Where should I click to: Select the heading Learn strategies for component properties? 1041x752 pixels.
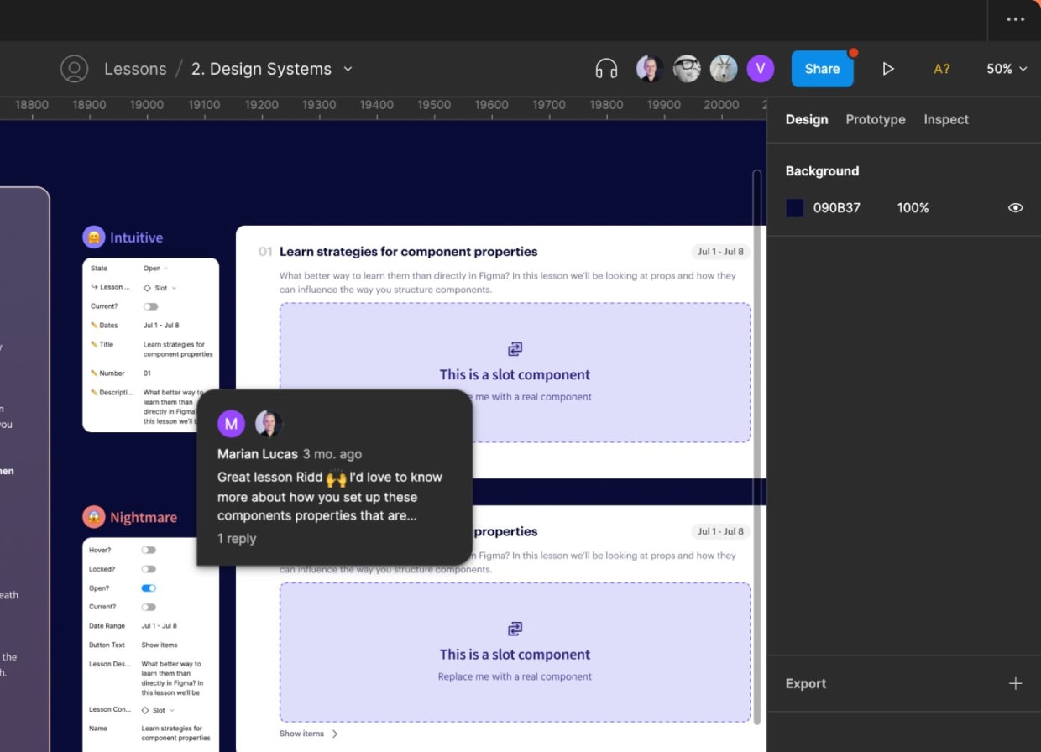pyautogui.click(x=408, y=252)
